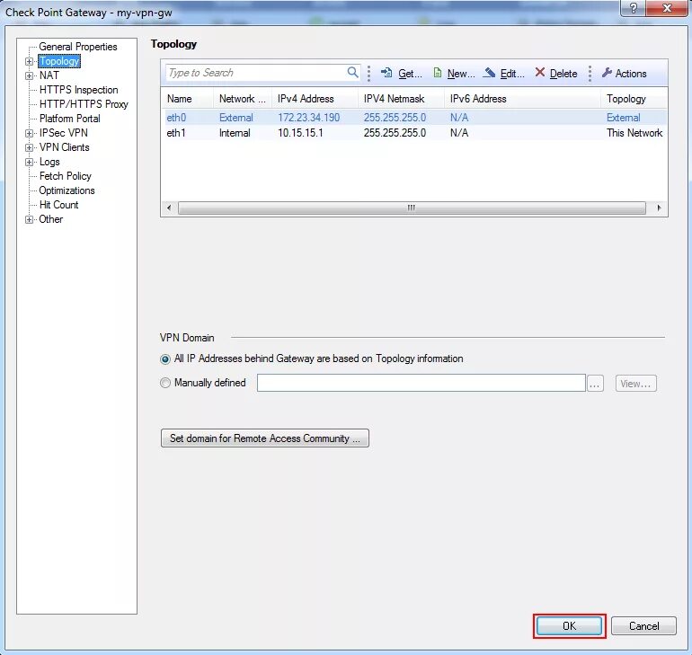Click the Internal network type cell
The image size is (692, 655).
coord(235,133)
